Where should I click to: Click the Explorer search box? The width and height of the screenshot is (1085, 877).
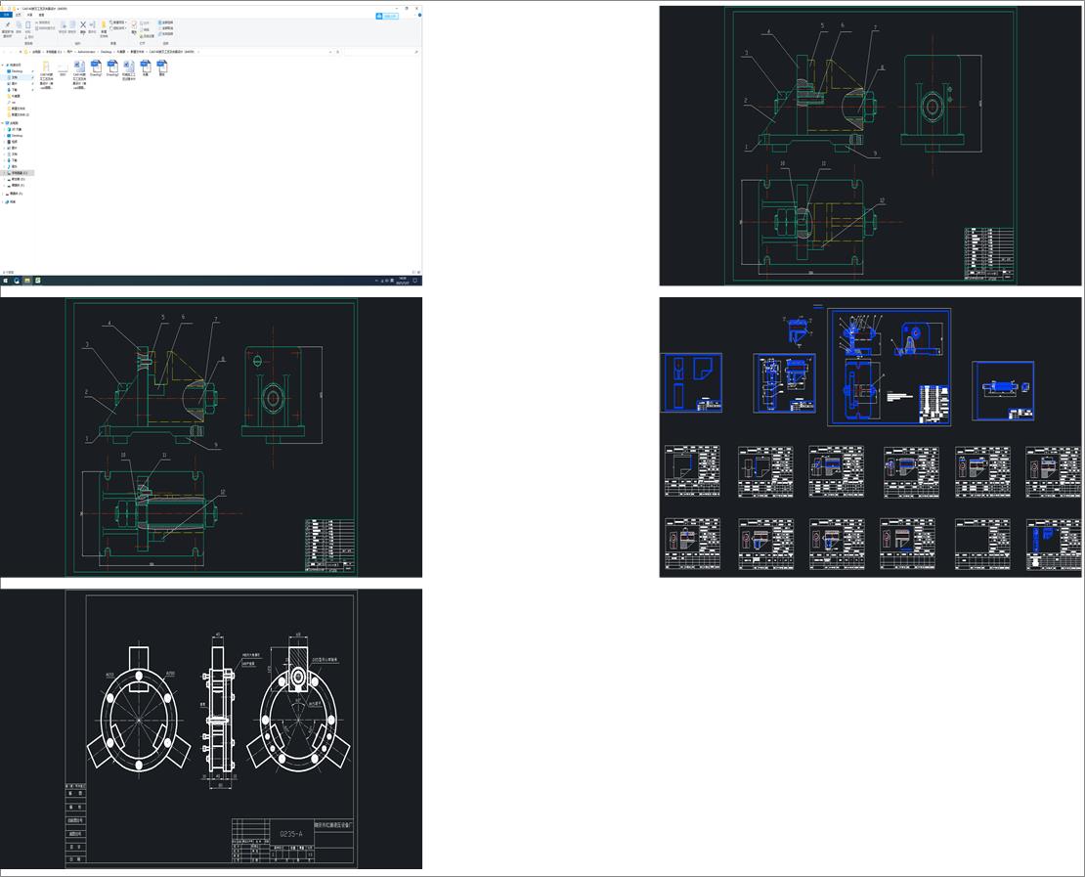(380, 52)
